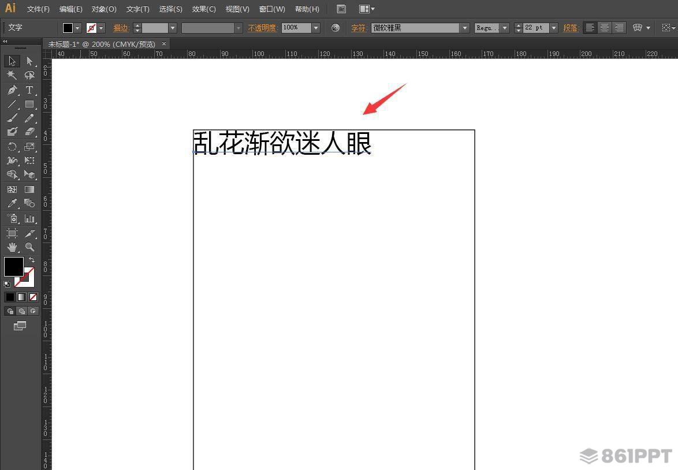Open the arrange documents layout dropdown
The width and height of the screenshot is (678, 470).
(x=367, y=9)
